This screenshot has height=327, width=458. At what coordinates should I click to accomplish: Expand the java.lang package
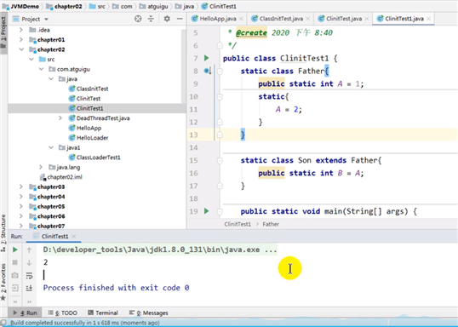point(41,167)
